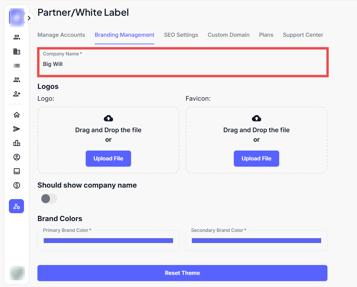
Task: Switch to the SEO Settings tab
Action: pyautogui.click(x=181, y=35)
